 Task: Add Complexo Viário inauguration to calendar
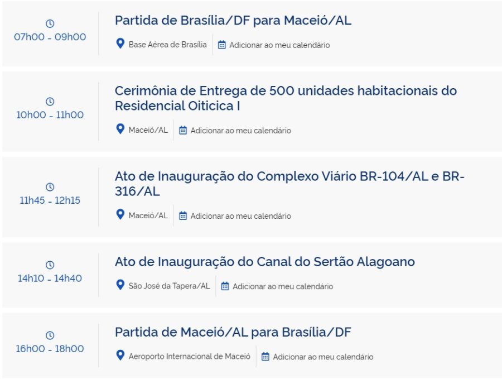[240, 216]
